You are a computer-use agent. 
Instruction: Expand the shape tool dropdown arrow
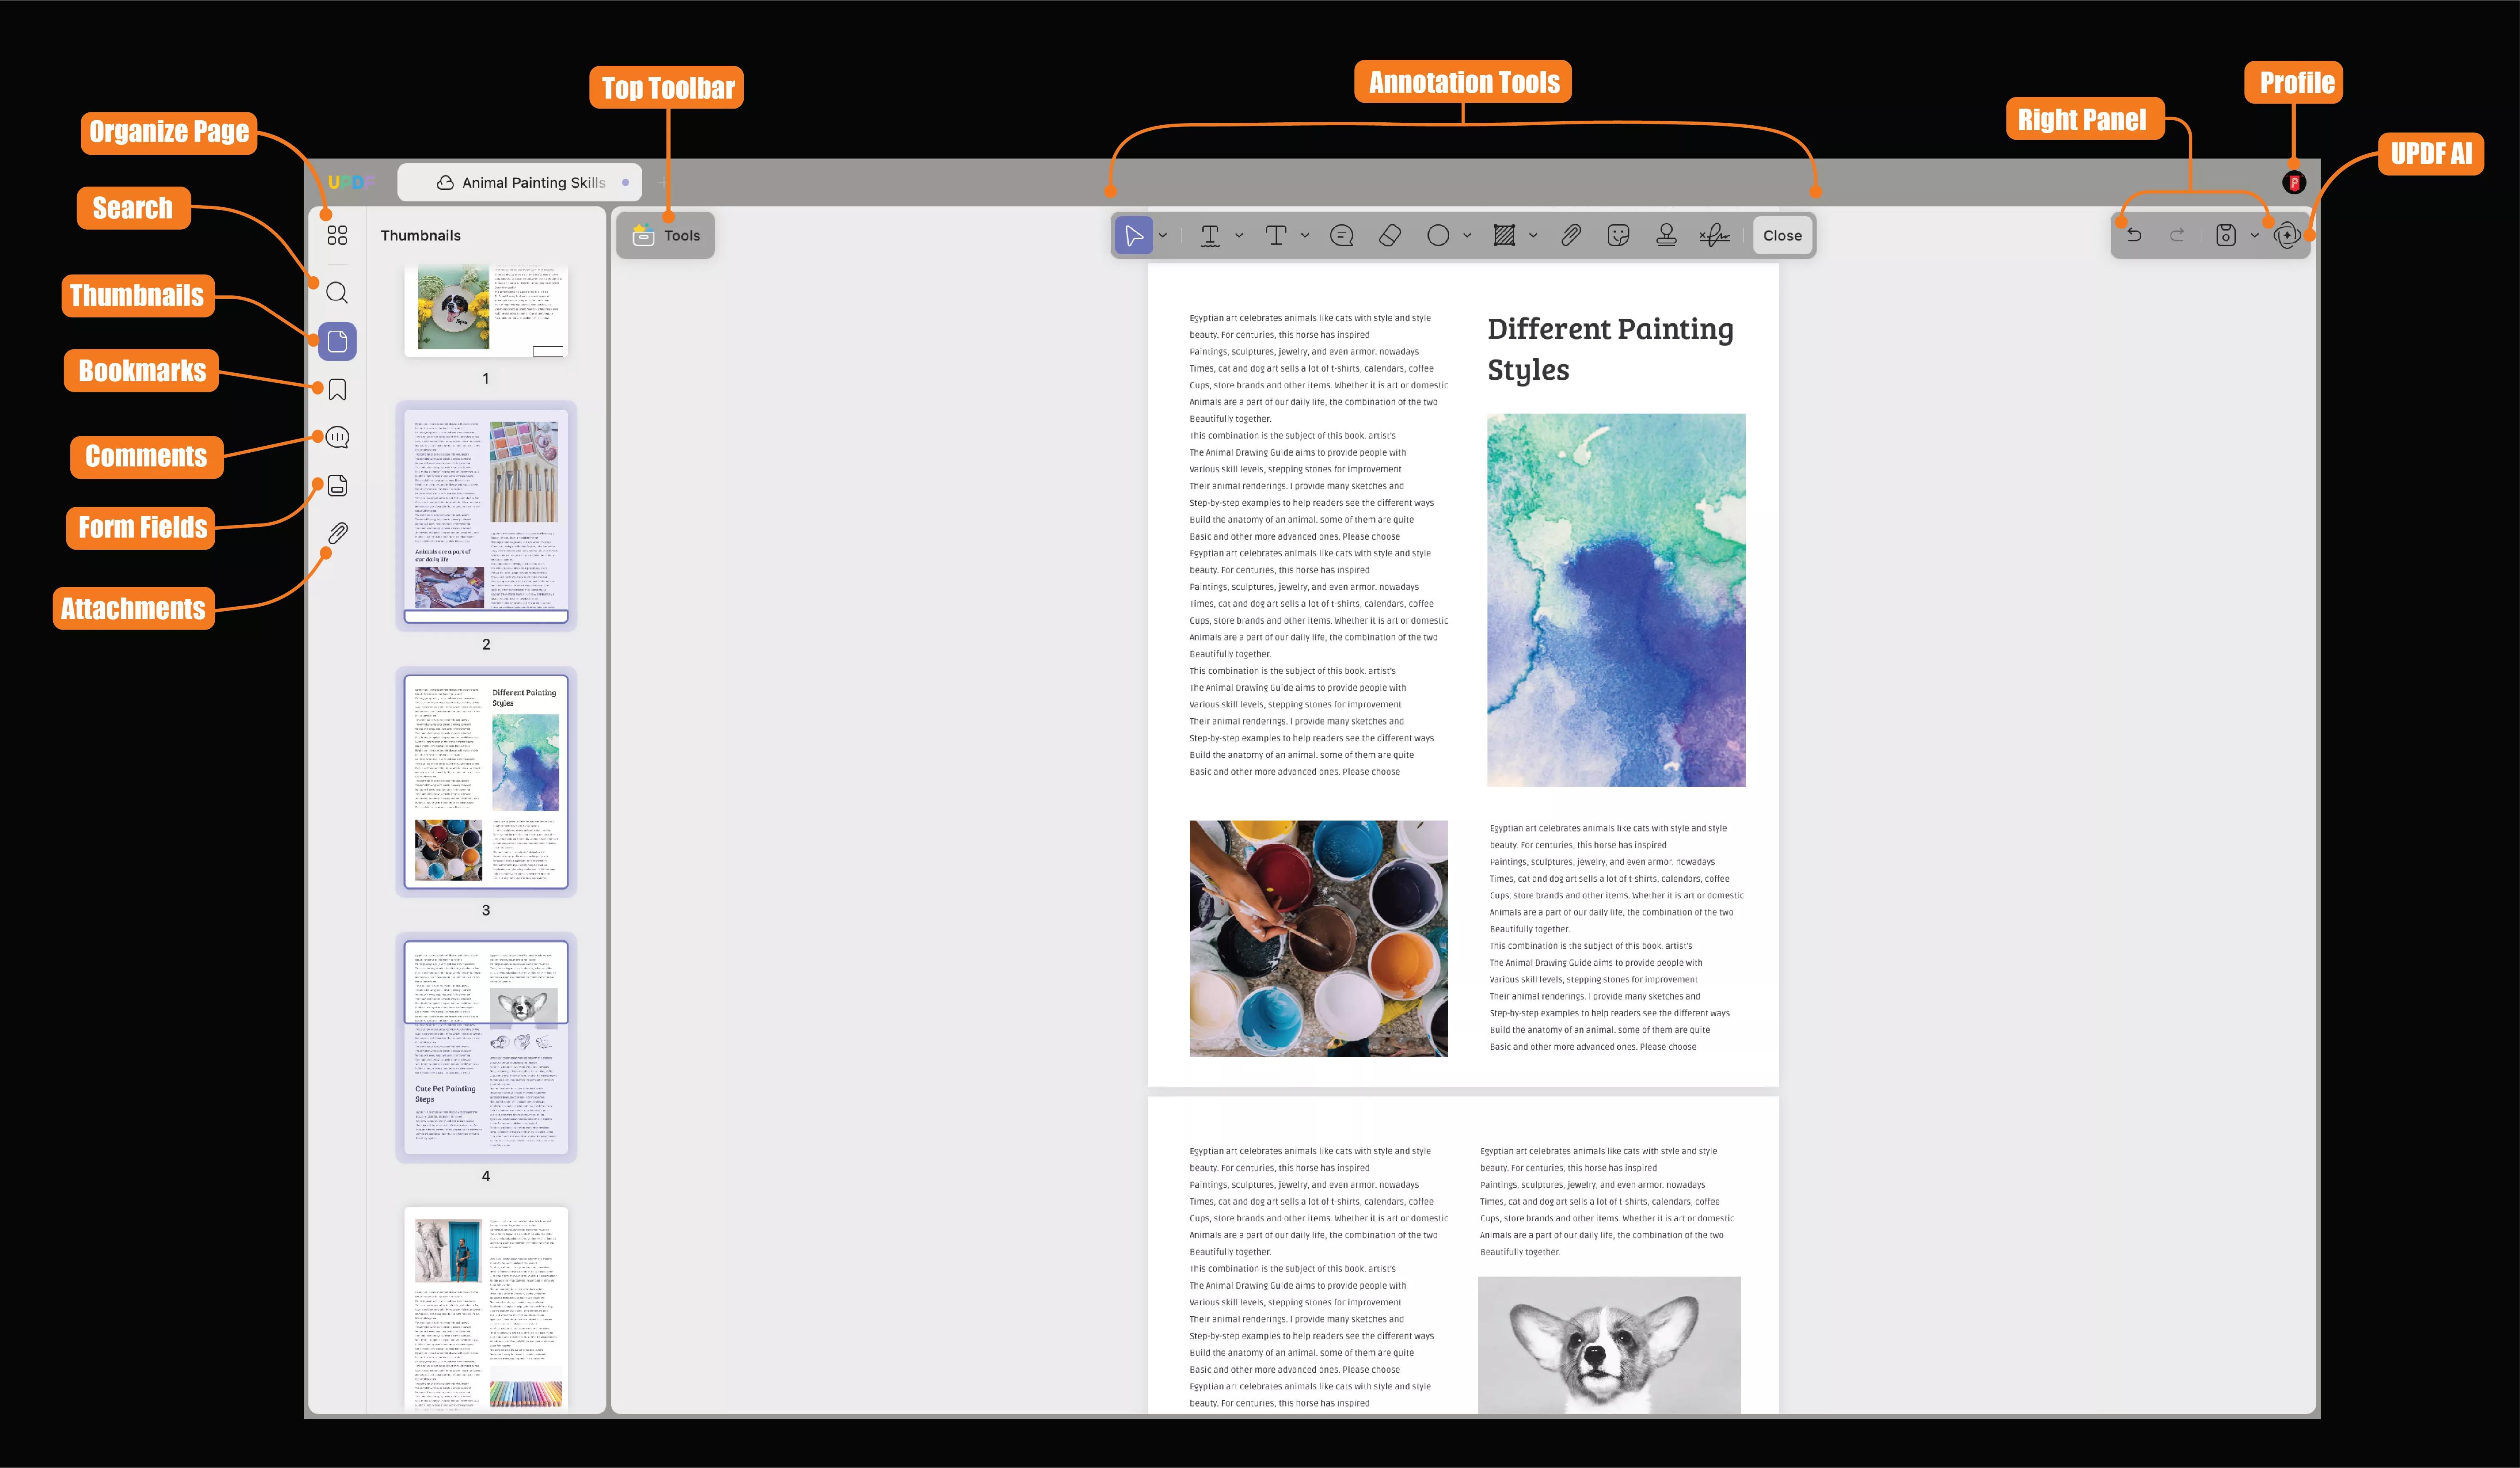(1467, 235)
